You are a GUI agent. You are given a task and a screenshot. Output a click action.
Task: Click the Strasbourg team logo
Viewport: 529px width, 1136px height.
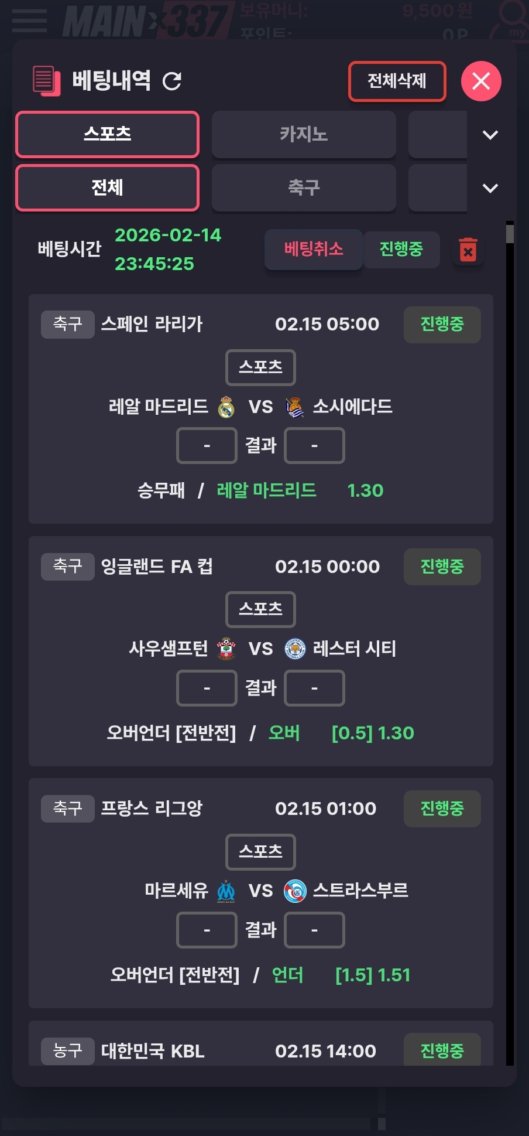295,891
